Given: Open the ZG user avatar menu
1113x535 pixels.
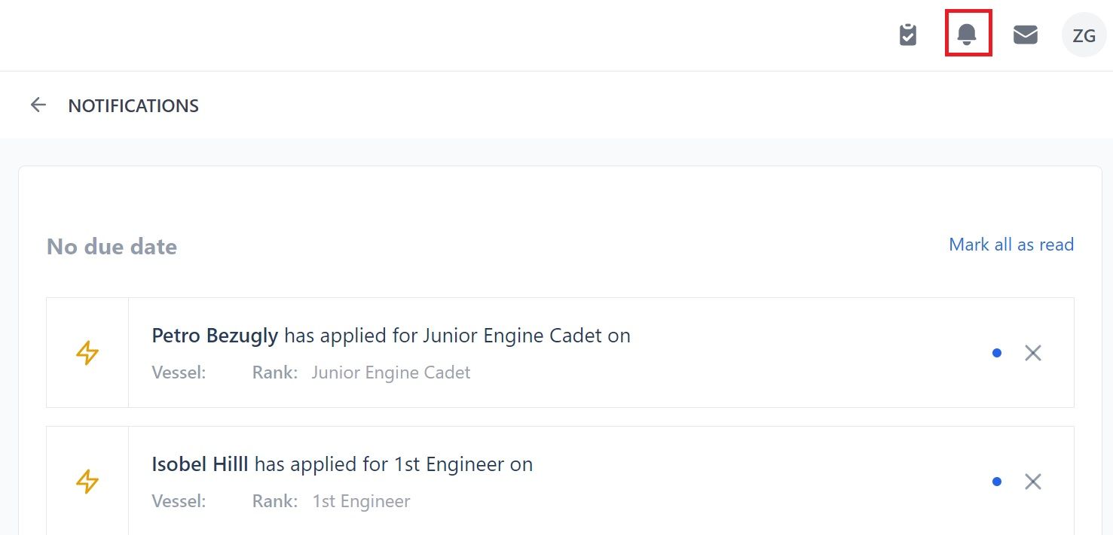Looking at the screenshot, I should click(x=1084, y=35).
